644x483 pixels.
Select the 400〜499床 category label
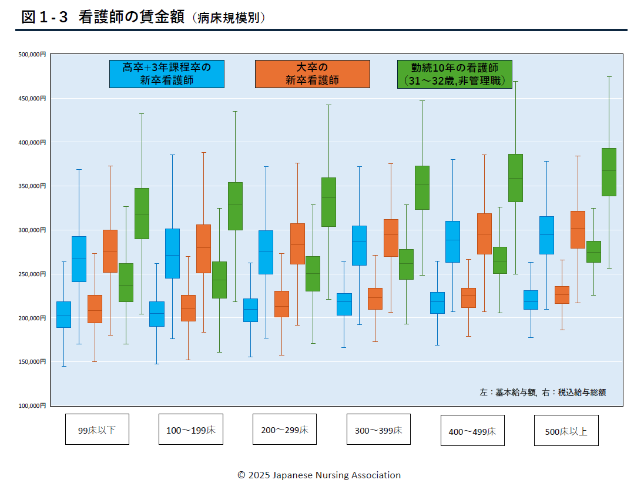[x=472, y=431]
